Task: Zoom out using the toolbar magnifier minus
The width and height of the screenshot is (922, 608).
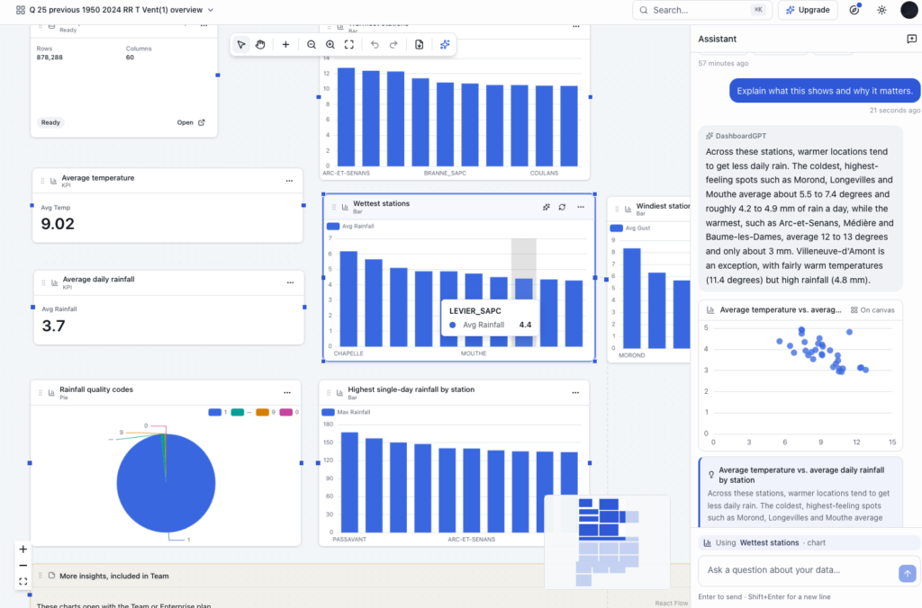Action: pos(311,45)
